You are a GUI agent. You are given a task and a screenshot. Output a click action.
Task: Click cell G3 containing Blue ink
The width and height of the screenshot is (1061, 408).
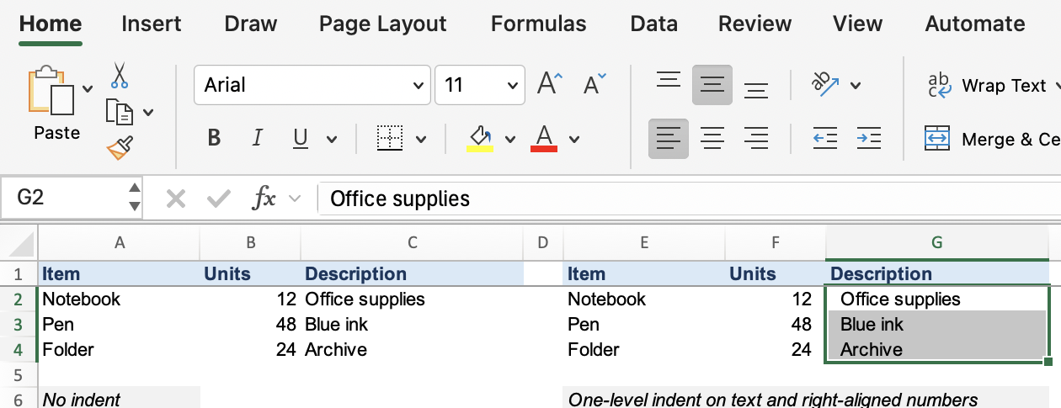(937, 324)
